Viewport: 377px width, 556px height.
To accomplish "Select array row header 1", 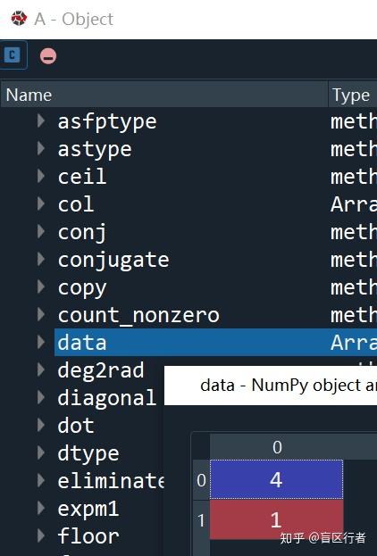I will click(201, 520).
